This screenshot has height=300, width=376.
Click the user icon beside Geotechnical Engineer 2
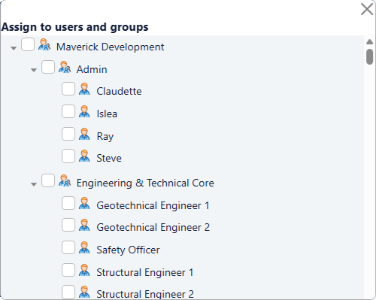84,225
